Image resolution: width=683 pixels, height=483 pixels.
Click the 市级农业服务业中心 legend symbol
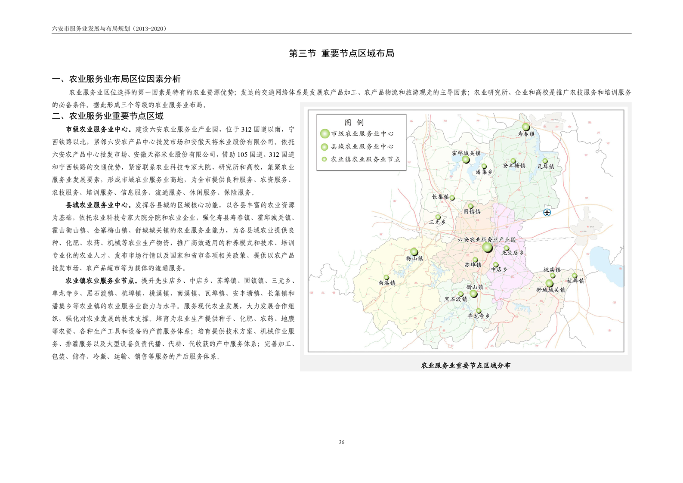[x=325, y=134]
